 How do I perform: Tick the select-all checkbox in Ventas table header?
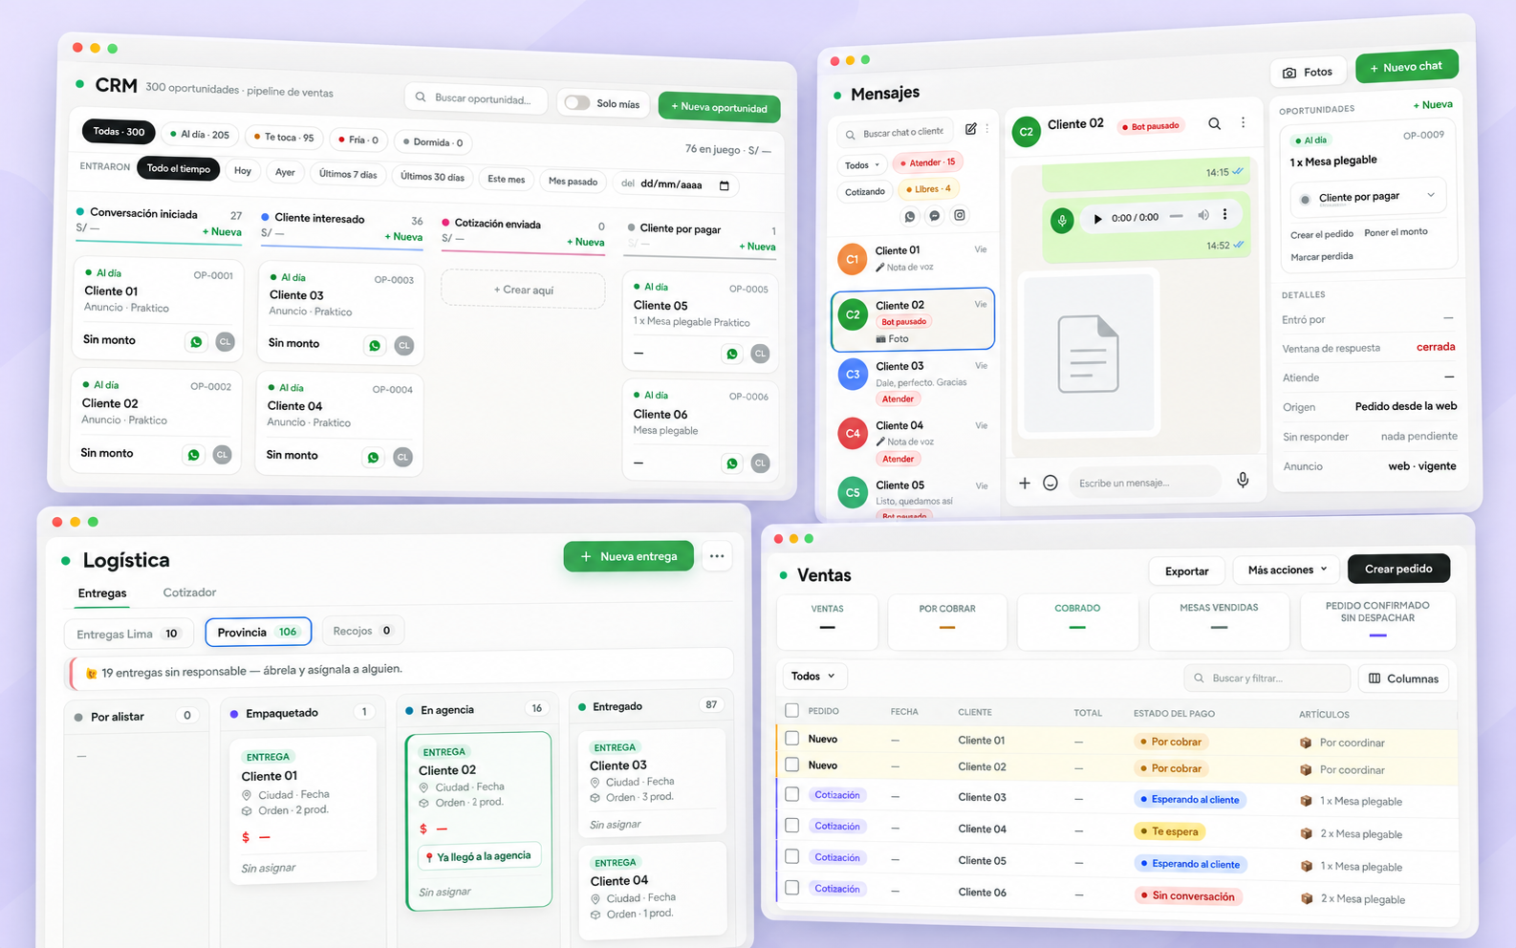[791, 710]
